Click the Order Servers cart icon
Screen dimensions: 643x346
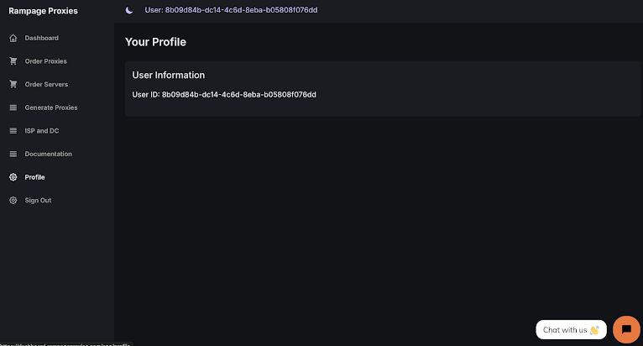click(13, 85)
